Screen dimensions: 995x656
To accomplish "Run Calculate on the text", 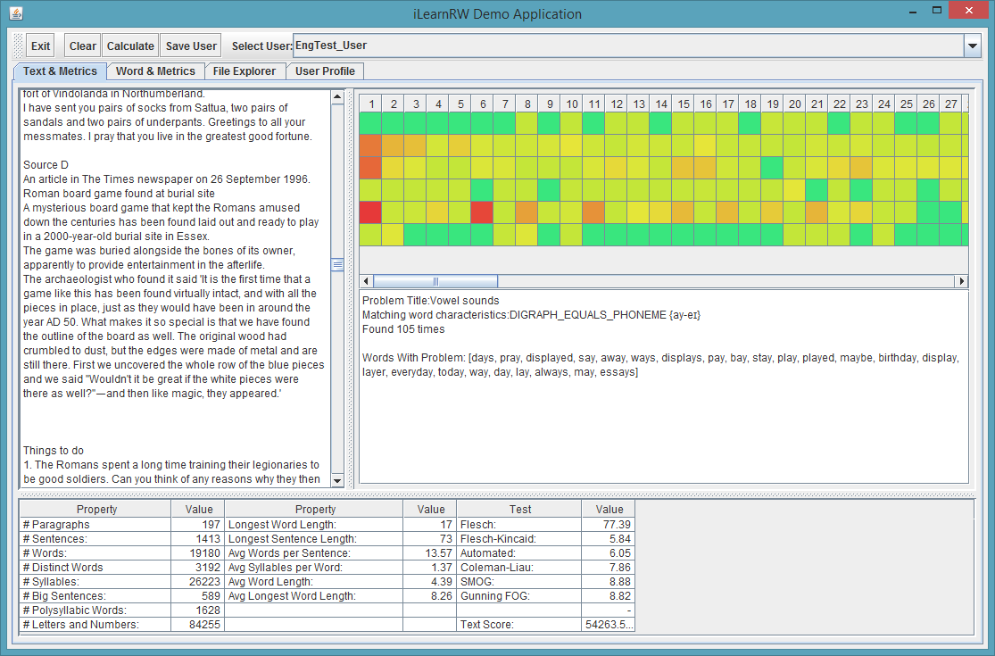I will [130, 46].
